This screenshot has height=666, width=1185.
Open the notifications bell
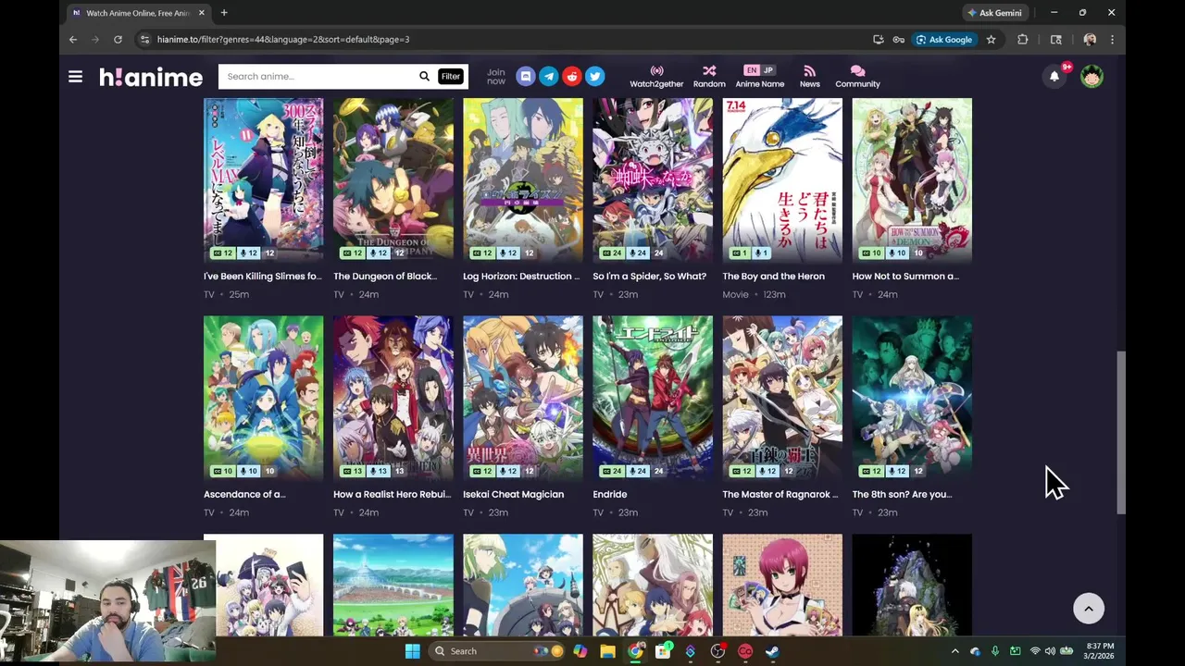1054,77
